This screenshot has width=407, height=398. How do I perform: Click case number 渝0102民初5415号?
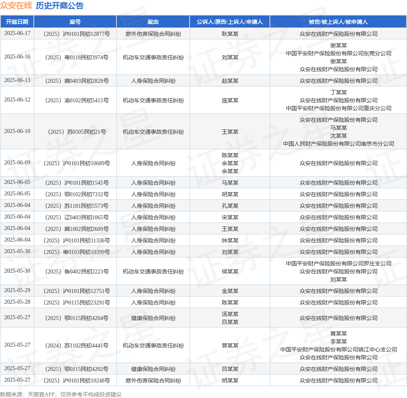click(x=77, y=100)
